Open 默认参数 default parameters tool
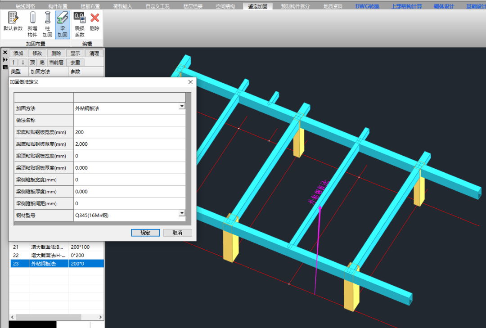486x328 pixels. click(13, 22)
